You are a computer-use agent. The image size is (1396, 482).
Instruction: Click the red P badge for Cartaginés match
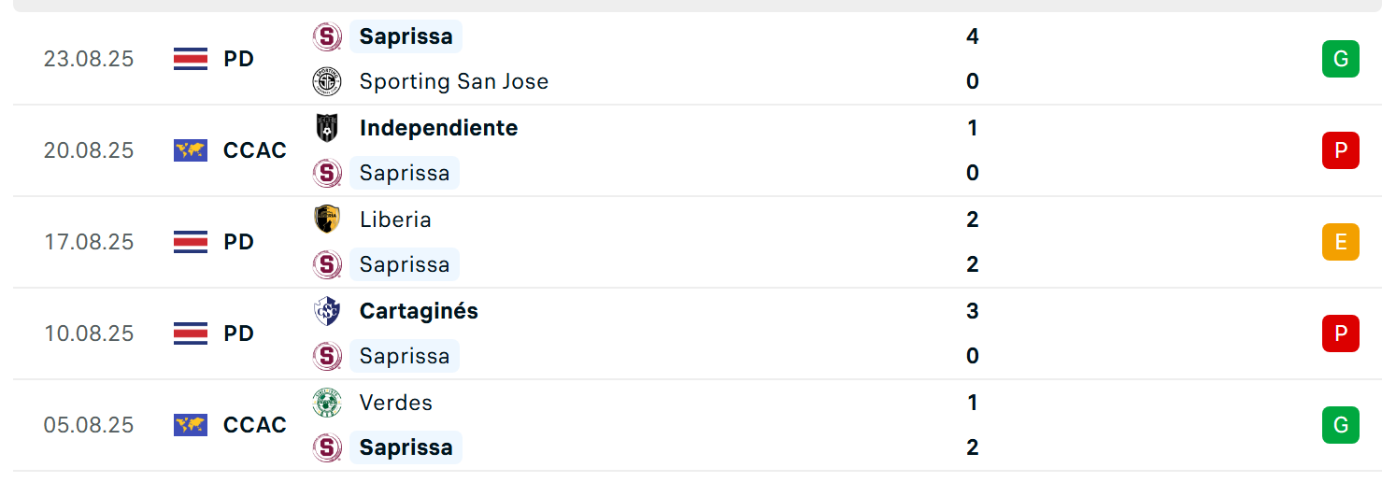tap(1341, 333)
